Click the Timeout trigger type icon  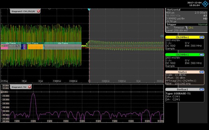point(187,28)
